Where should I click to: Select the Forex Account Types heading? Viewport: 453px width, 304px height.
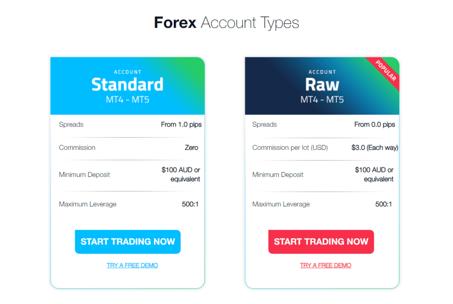point(226,23)
